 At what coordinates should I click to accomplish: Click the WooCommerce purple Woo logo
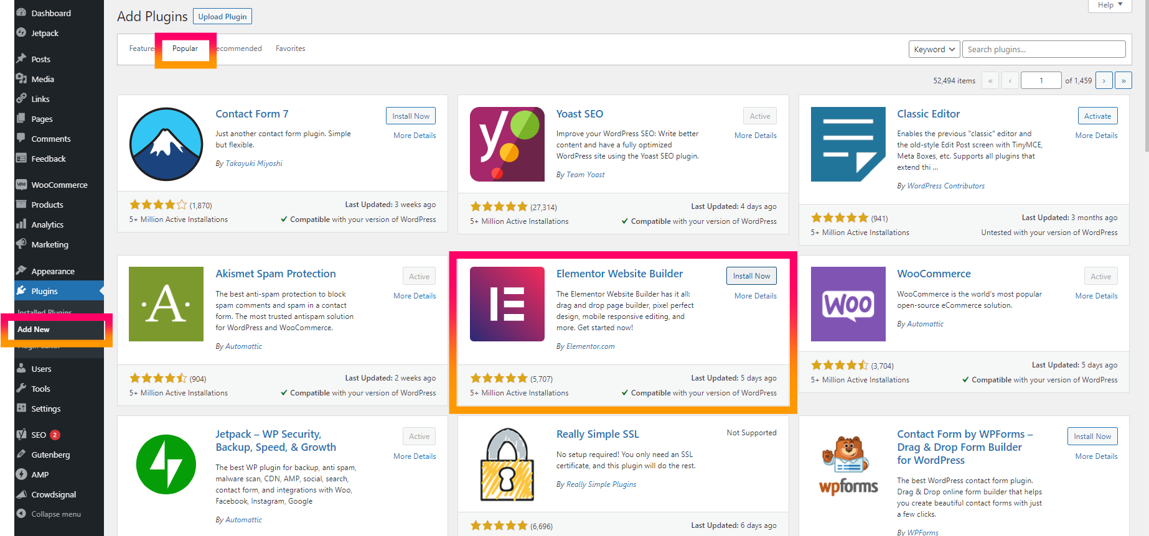848,304
